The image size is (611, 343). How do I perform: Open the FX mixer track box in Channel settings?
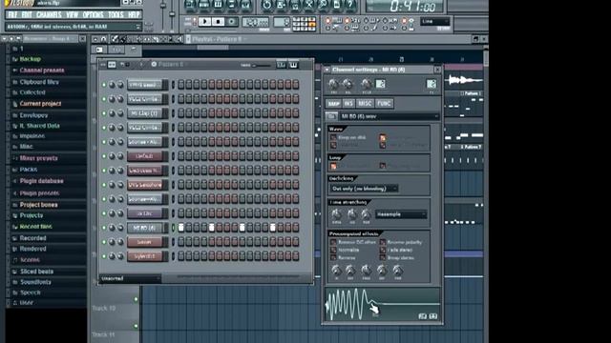pyautogui.click(x=431, y=84)
